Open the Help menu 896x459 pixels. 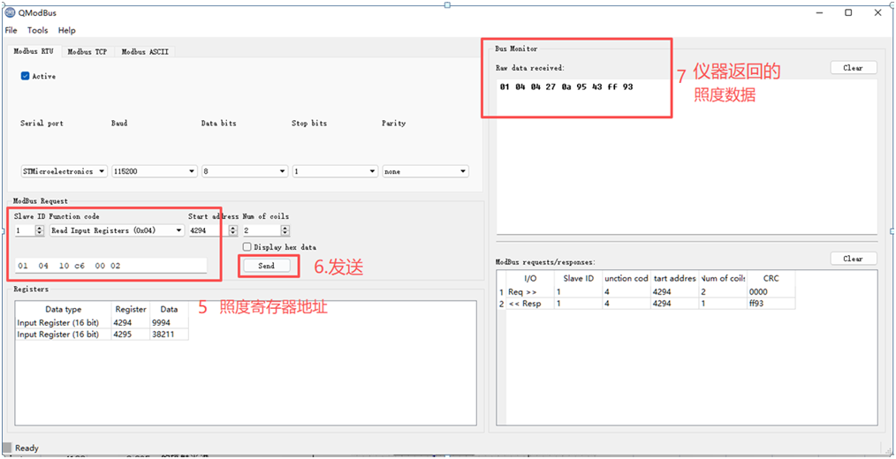tap(67, 30)
